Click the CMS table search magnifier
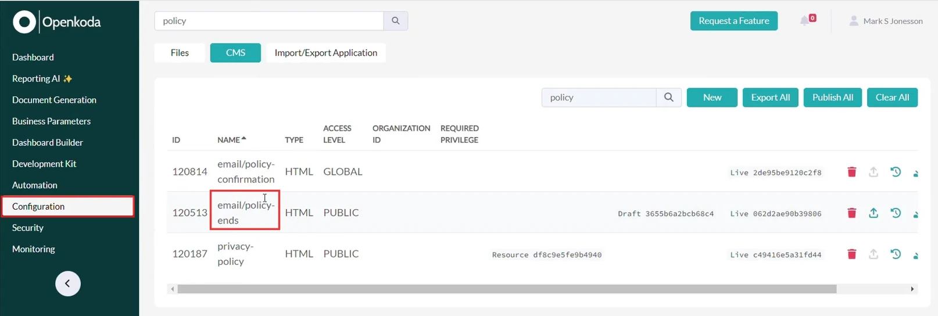The width and height of the screenshot is (938, 316). click(x=669, y=98)
